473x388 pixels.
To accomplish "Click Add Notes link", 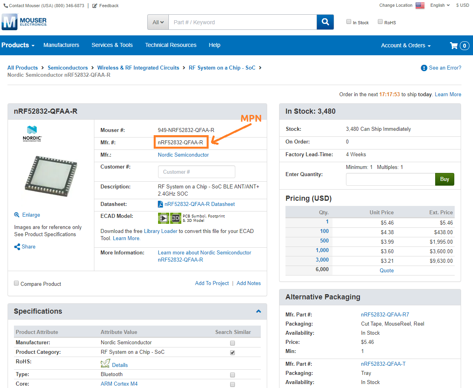I will [x=248, y=283].
